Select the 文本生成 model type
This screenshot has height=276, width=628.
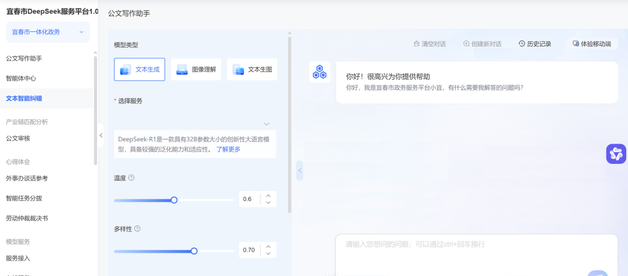pyautogui.click(x=140, y=70)
